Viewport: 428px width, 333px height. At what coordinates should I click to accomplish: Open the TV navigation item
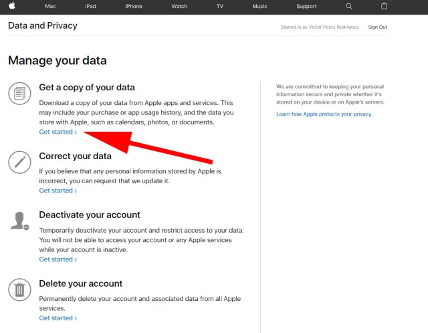(x=220, y=6)
